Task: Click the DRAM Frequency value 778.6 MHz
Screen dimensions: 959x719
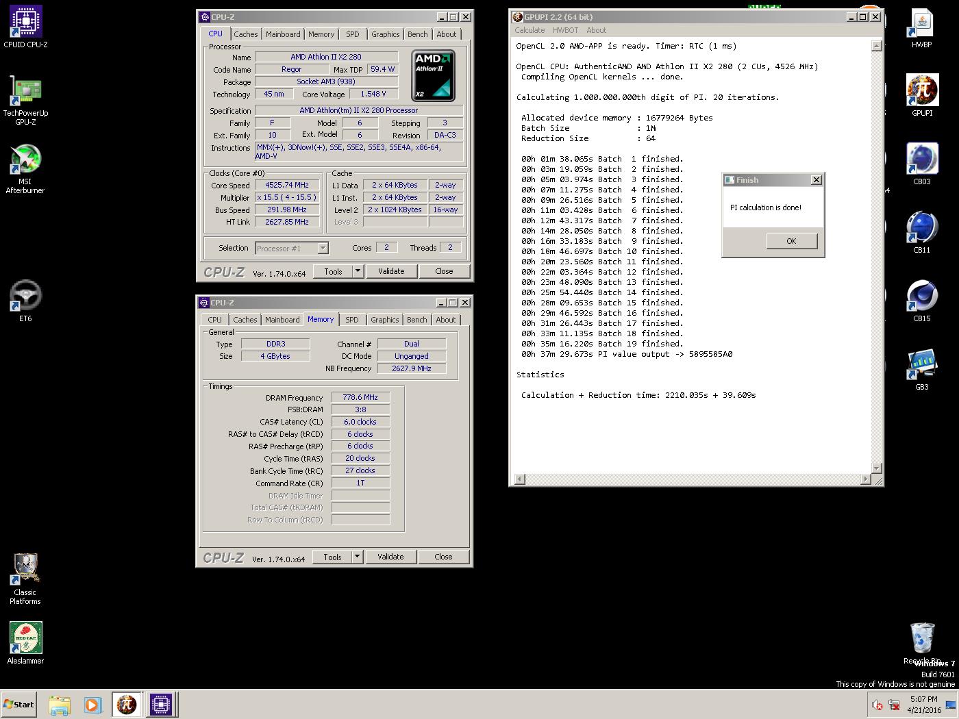Action: [x=360, y=397]
